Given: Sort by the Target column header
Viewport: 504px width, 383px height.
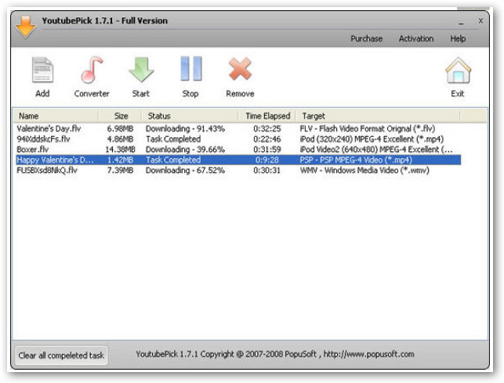Looking at the screenshot, I should click(378, 116).
